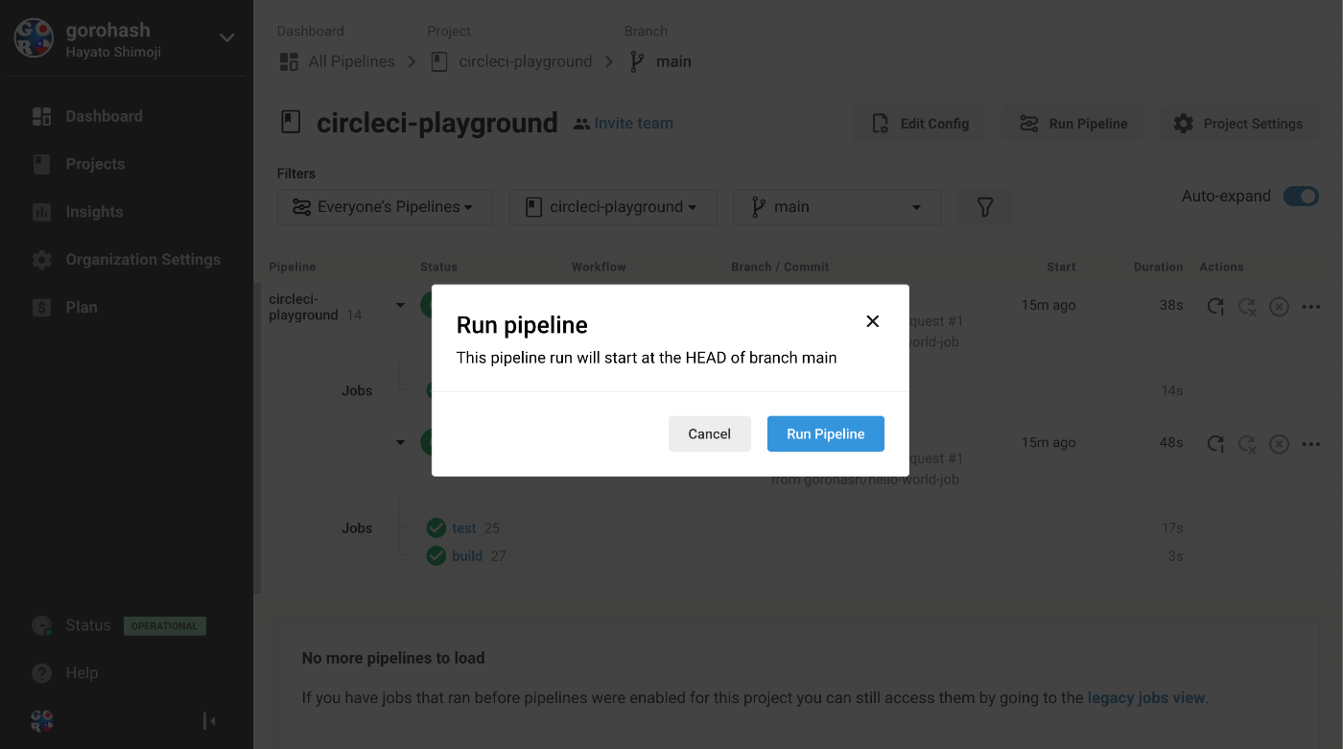Click the gorohash organization avatar
The image size is (1343, 749).
tap(34, 38)
